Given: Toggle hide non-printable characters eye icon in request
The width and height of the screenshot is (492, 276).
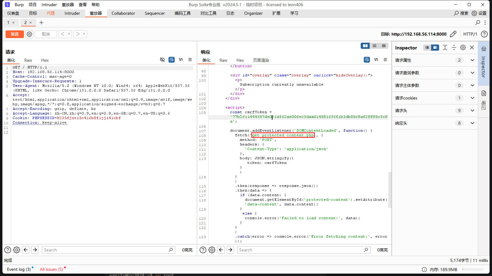Looking at the screenshot, I should [x=162, y=60].
